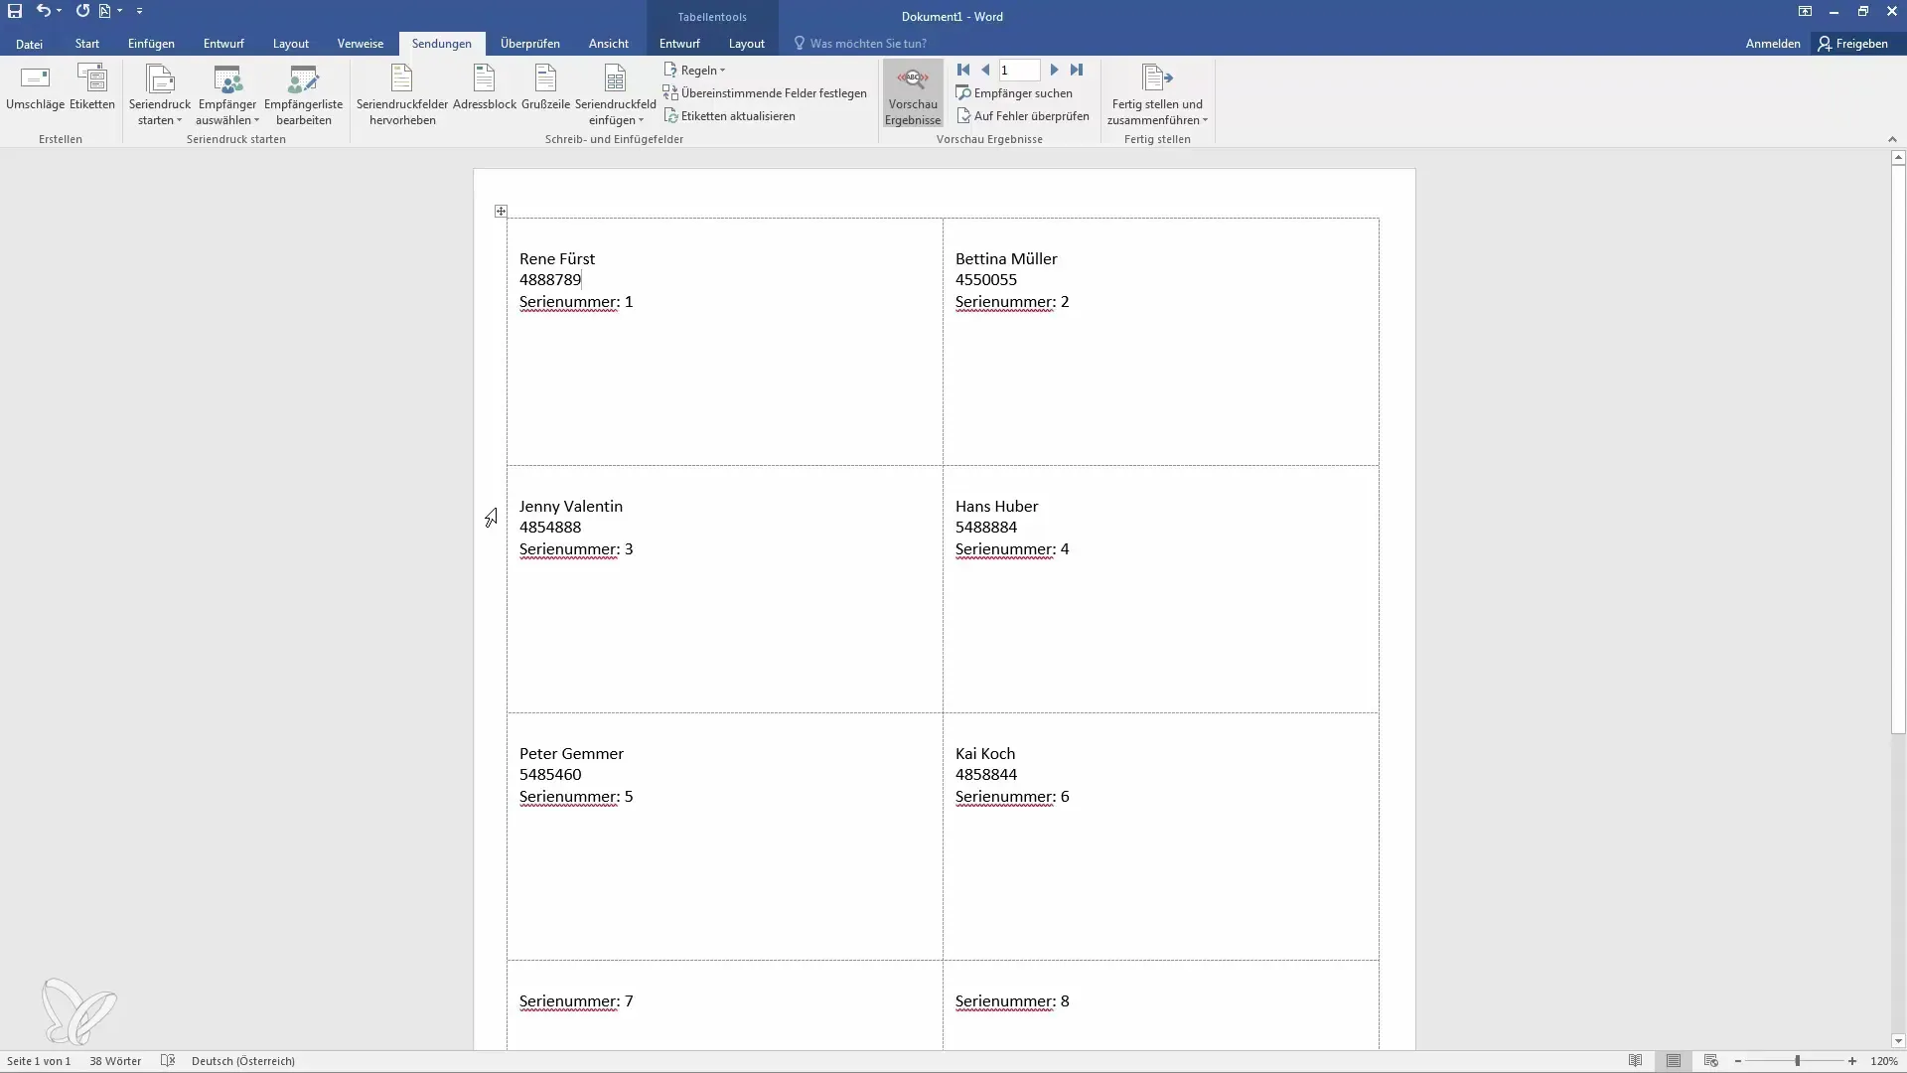
Task: Click the 38 Wörter word count
Action: pyautogui.click(x=115, y=1061)
